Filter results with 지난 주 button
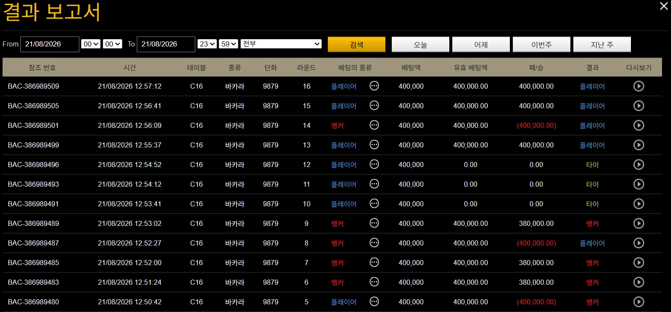Screen dimensions: 671x312 pos(602,44)
